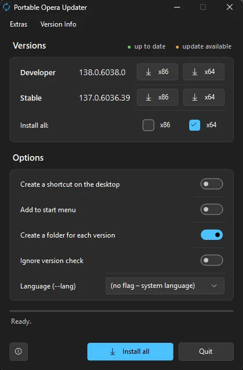Viewport: 243px width, 370px height.
Task: Click the progress bar above Ready
Action: pyautogui.click(x=122, y=311)
